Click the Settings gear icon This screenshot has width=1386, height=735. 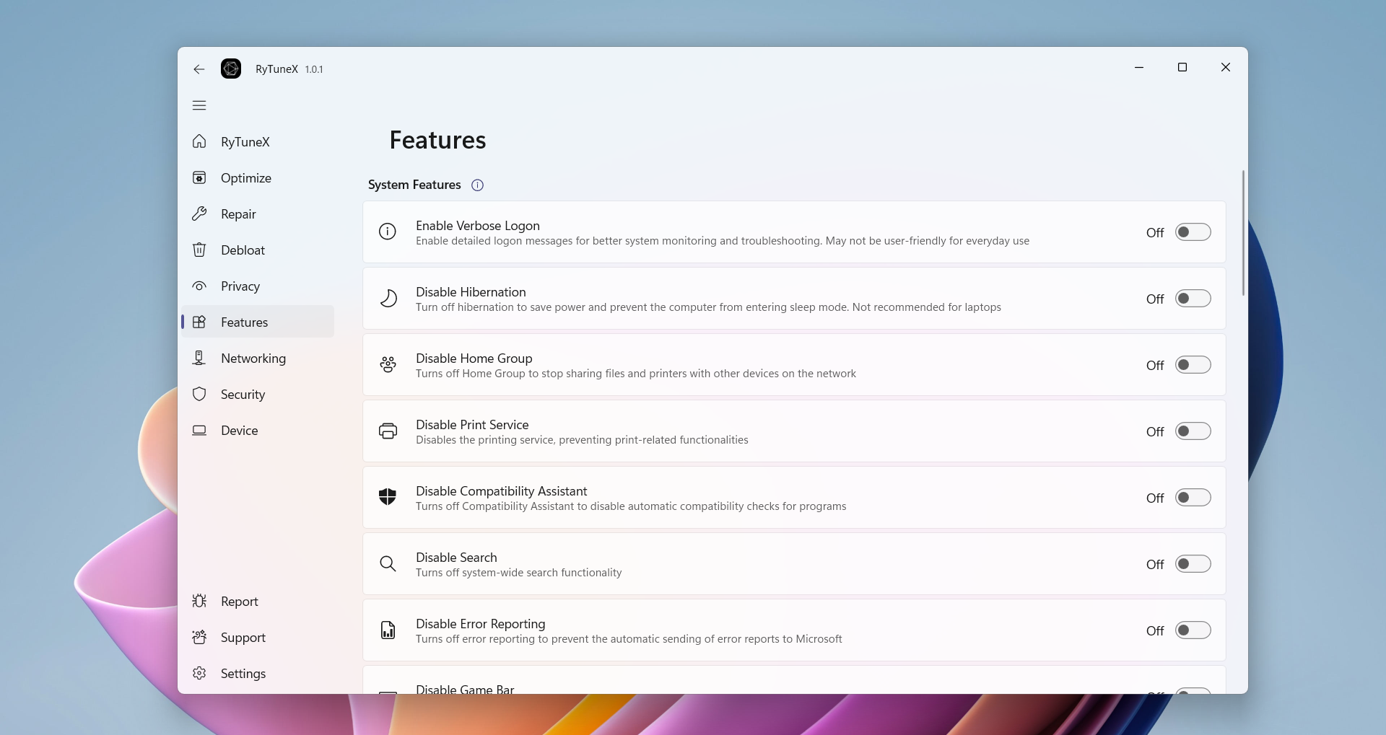pyautogui.click(x=199, y=673)
